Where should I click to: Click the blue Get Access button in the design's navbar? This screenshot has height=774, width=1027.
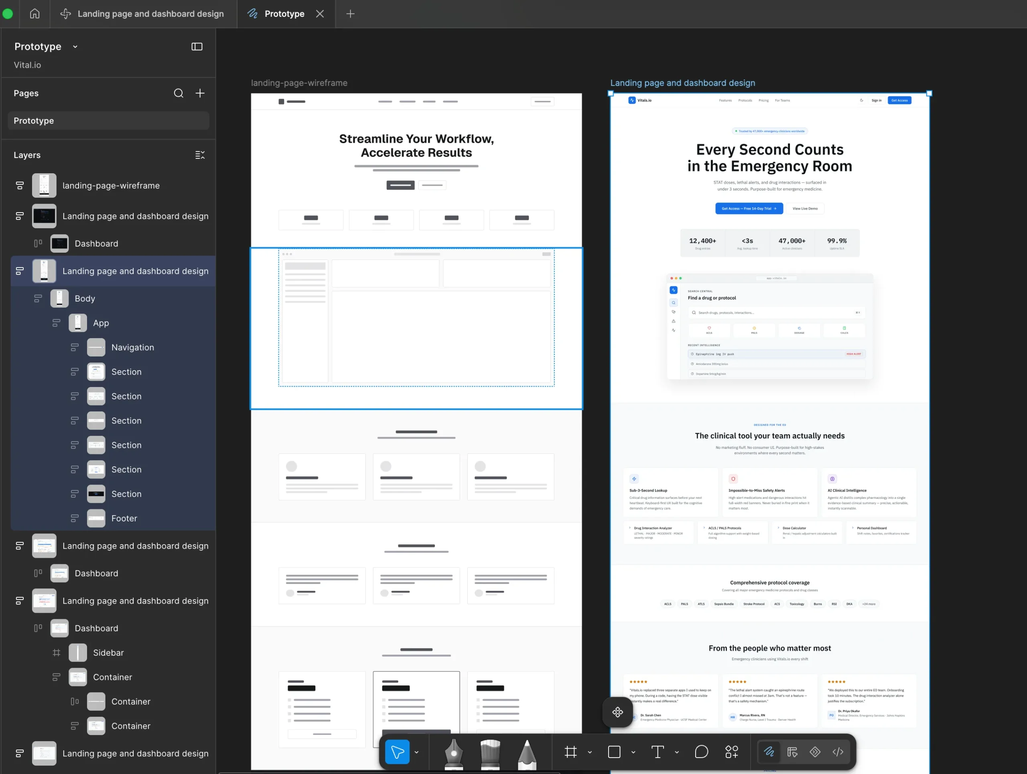click(x=899, y=100)
